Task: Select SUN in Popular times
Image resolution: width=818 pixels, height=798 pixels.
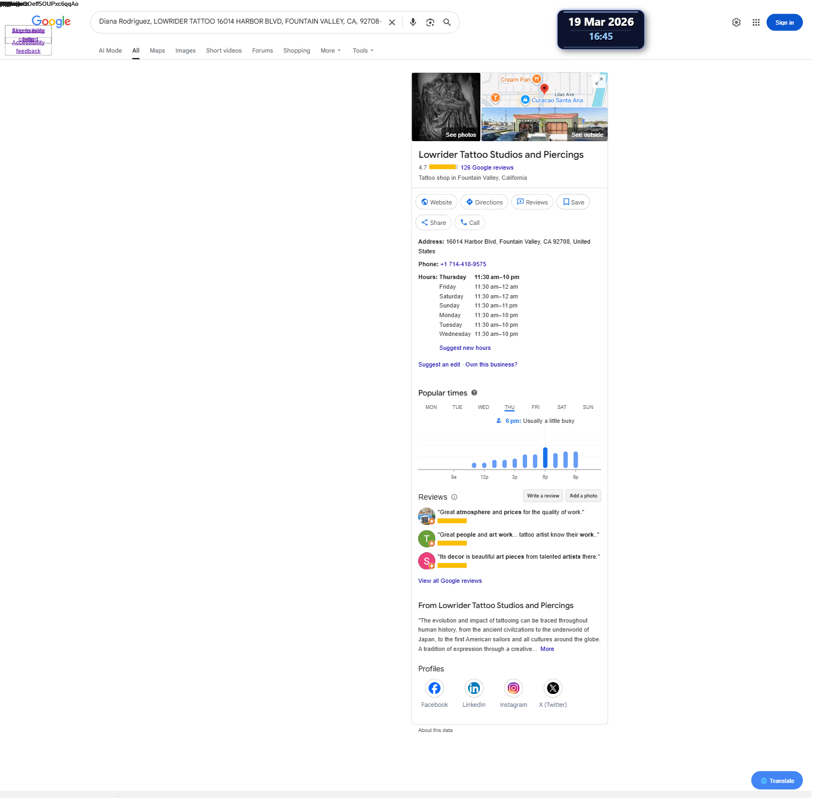Action: click(588, 407)
